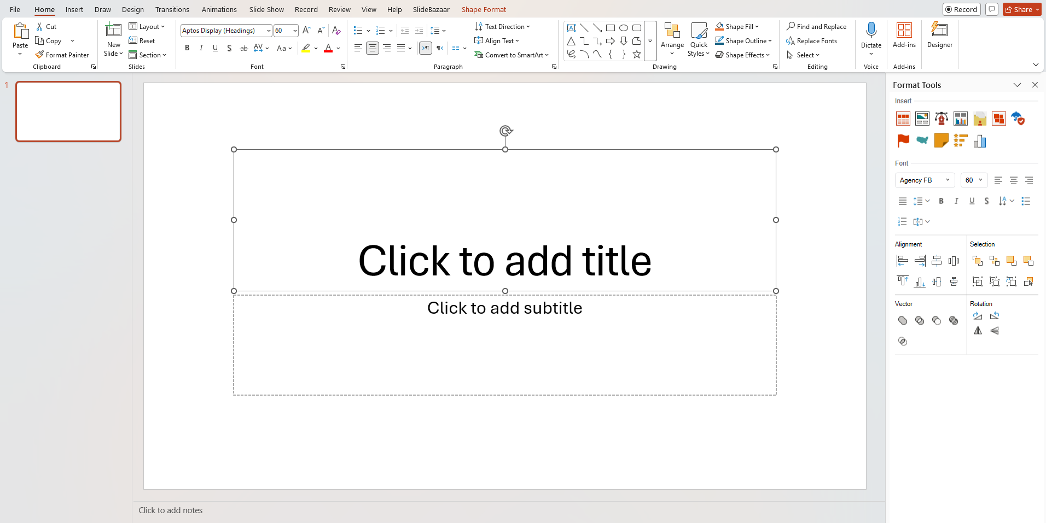Flip horizontal triangle icon under Rotation

[x=978, y=331]
